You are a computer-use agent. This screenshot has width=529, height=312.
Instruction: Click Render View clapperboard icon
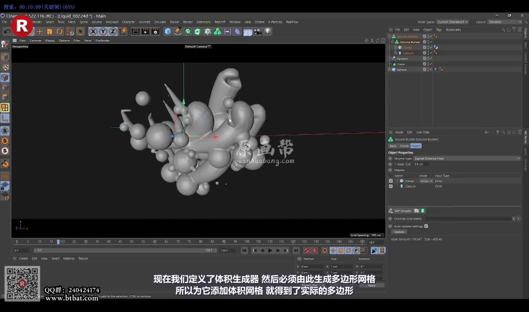pos(135,31)
